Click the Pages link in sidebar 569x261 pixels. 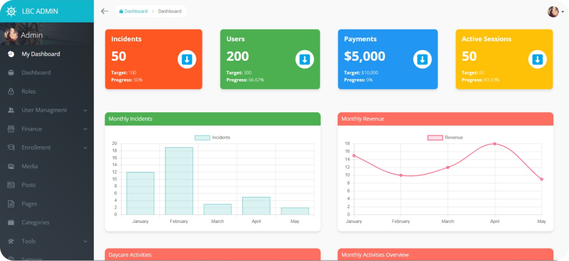tap(29, 204)
